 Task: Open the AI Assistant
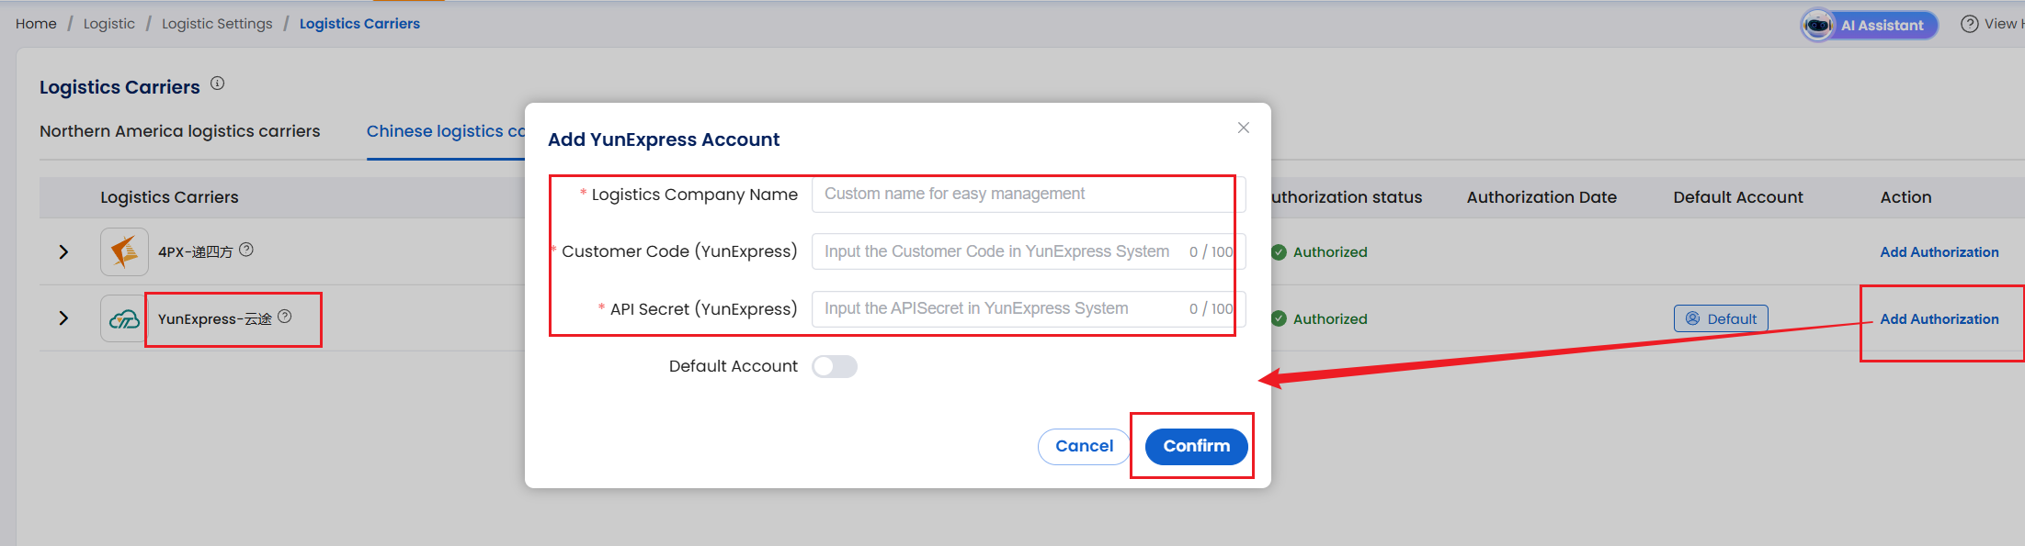[1870, 25]
